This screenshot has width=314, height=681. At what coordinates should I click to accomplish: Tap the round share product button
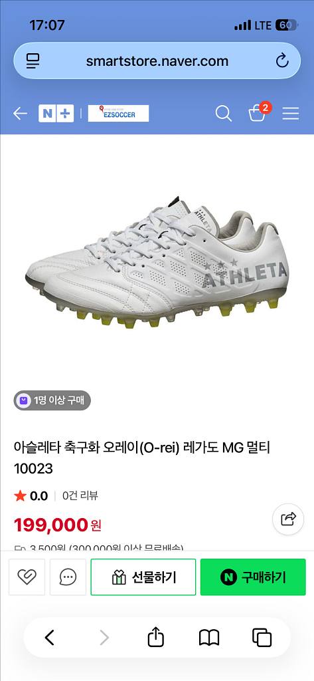[x=288, y=519]
